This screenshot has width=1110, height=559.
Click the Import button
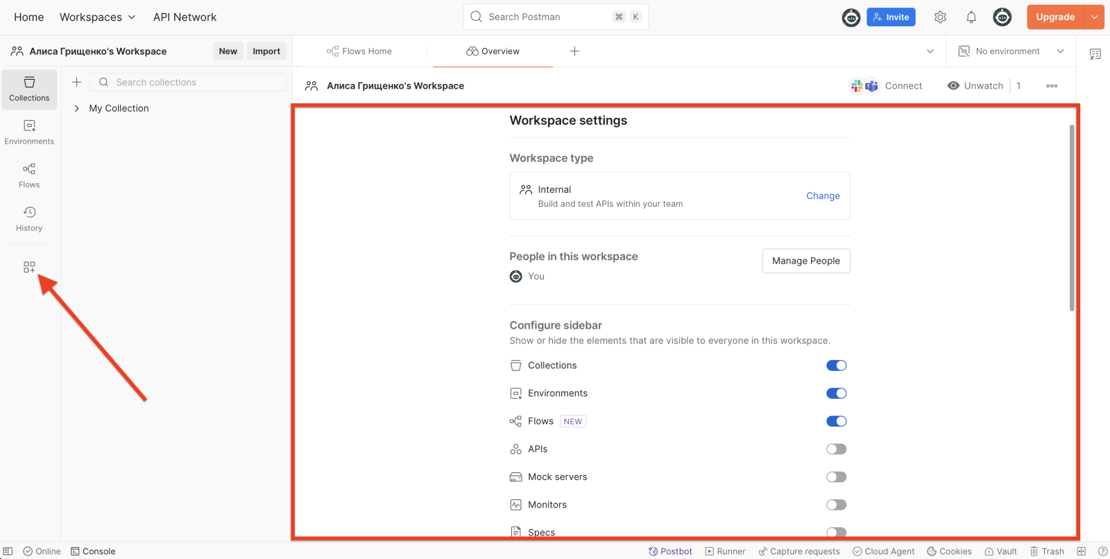[x=266, y=51]
